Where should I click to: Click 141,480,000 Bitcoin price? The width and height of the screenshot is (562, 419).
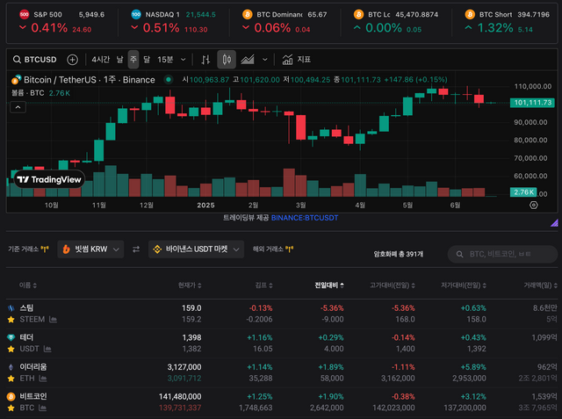[180, 396]
